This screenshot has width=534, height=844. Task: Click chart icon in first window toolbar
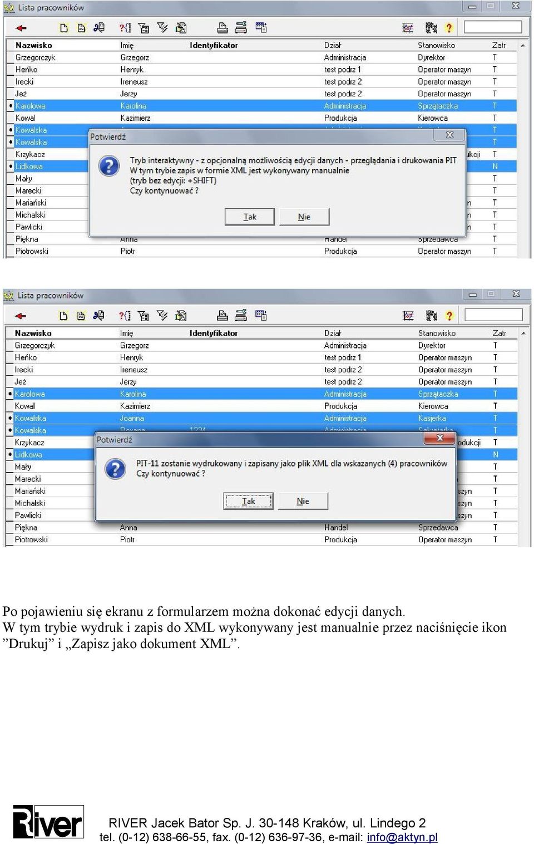(x=408, y=28)
